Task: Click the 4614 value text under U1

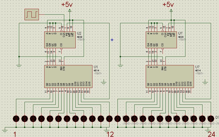Action: (96, 71)
